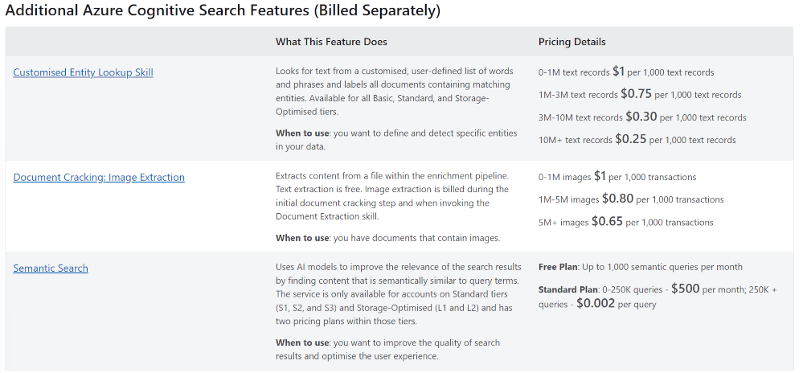Click the 3M-10M text records $0.30 price line
The width and height of the screenshot is (803, 373).
[x=642, y=117]
